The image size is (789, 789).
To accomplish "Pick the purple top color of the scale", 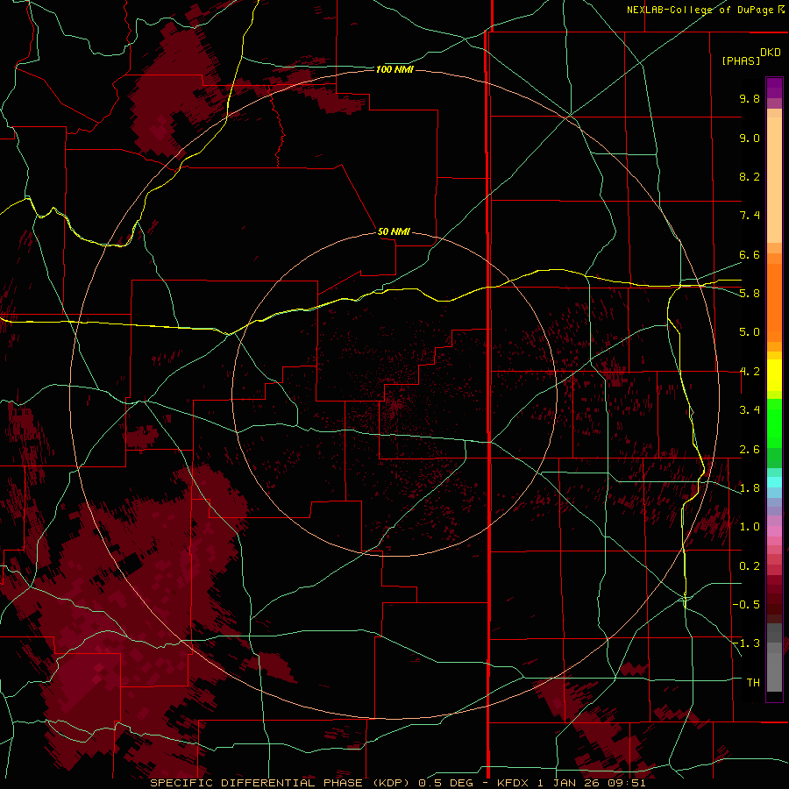I will [x=774, y=88].
